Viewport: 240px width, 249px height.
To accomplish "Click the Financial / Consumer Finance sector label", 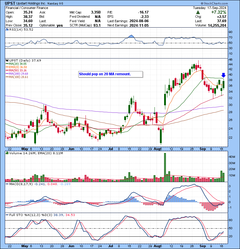I will [27, 8].
